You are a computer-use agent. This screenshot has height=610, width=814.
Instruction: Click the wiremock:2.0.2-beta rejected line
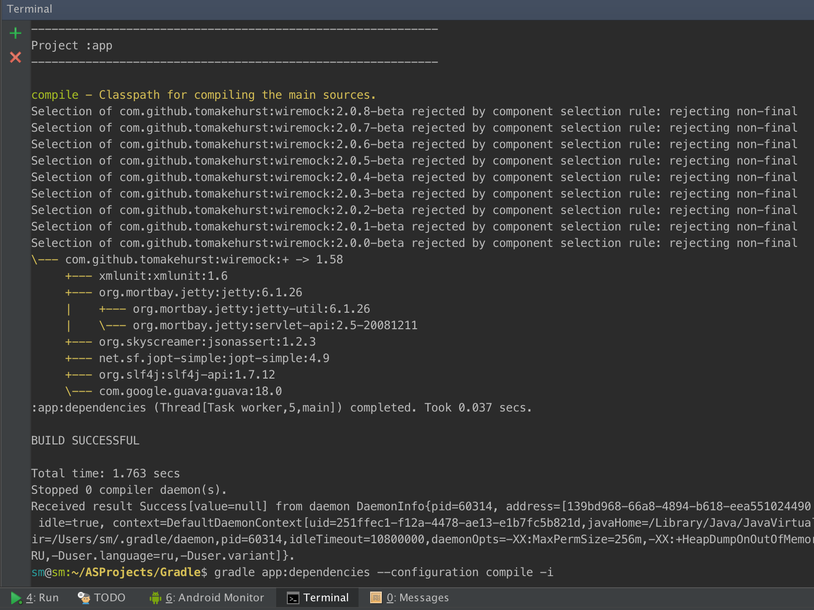[x=414, y=210]
